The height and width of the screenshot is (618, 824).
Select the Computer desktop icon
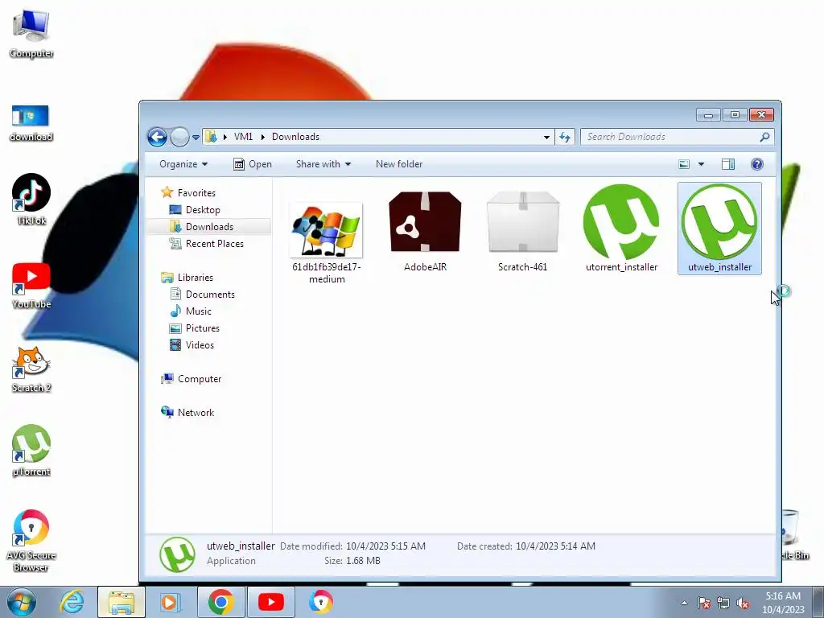pyautogui.click(x=31, y=34)
